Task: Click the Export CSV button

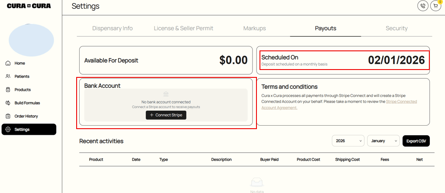Action: point(416,141)
